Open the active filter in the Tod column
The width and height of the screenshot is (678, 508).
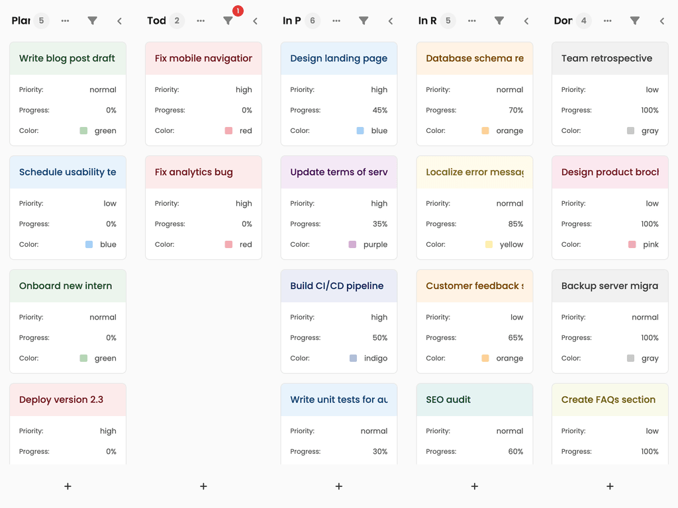(x=228, y=21)
